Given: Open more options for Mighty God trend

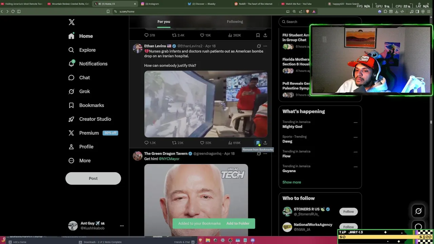Looking at the screenshot, I should pyautogui.click(x=355, y=122).
